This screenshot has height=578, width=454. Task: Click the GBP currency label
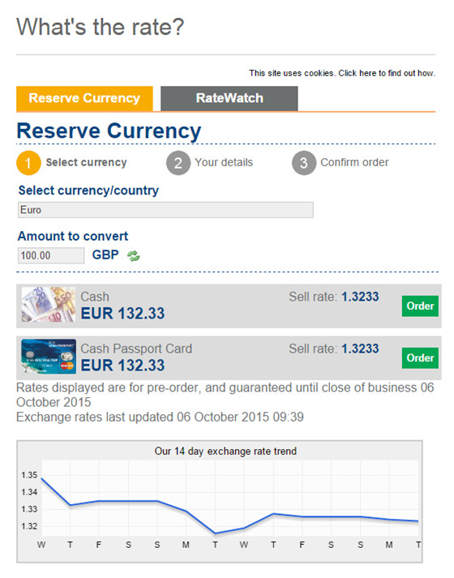point(105,255)
